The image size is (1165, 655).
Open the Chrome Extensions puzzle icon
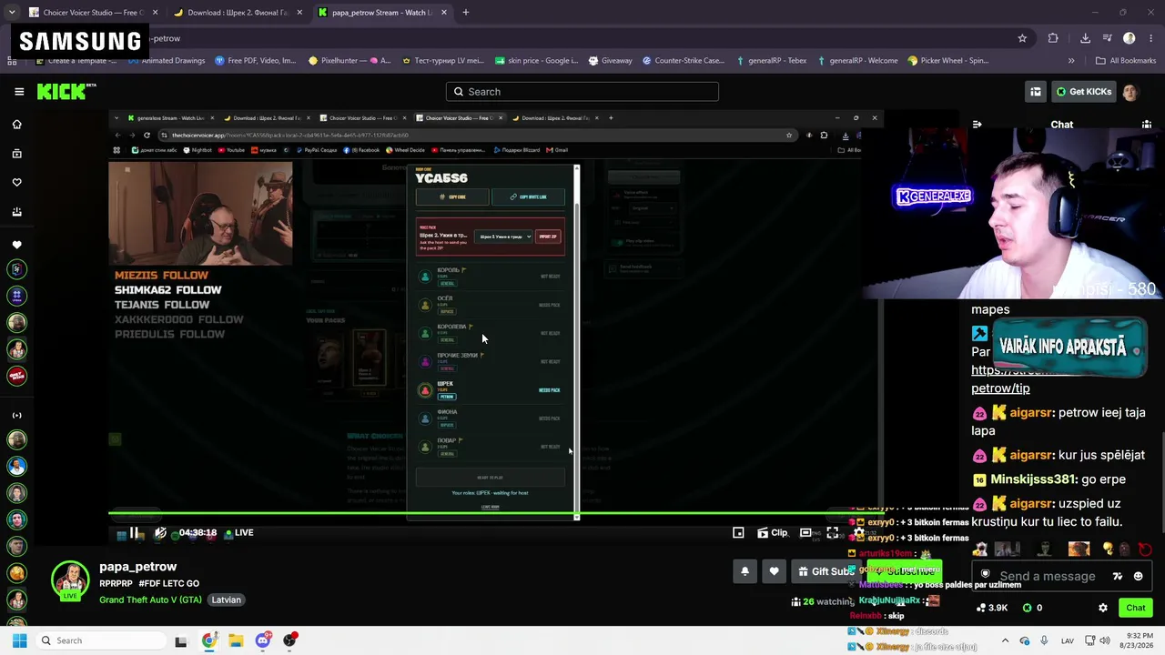[x=1053, y=38]
